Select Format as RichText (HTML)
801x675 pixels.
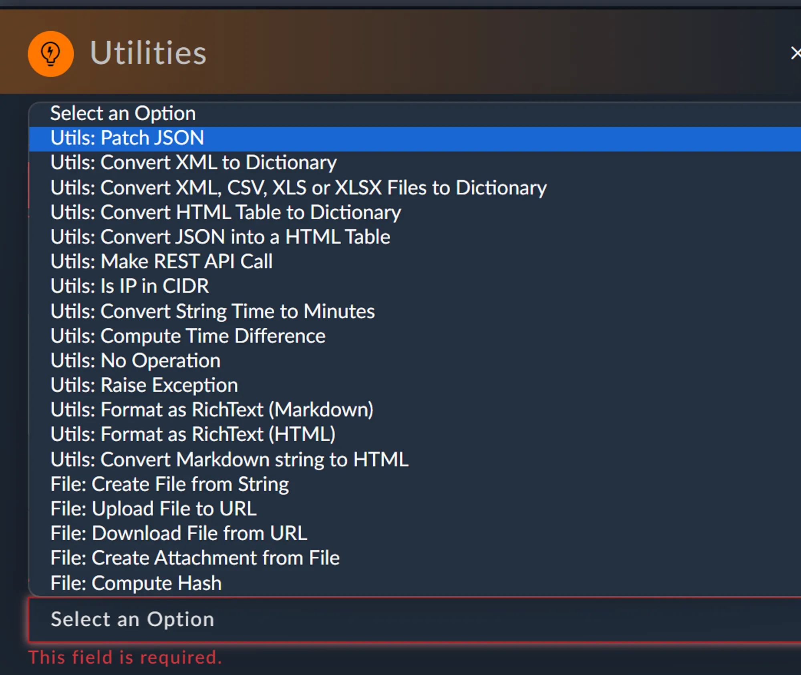[x=193, y=435]
